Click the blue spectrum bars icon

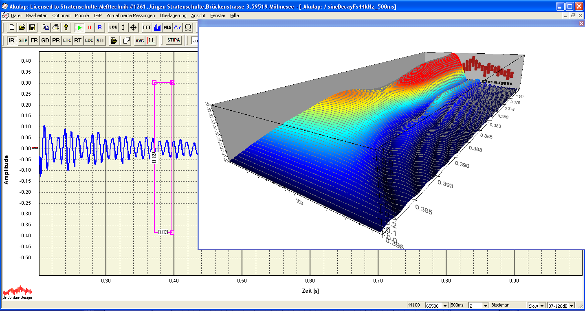click(157, 28)
